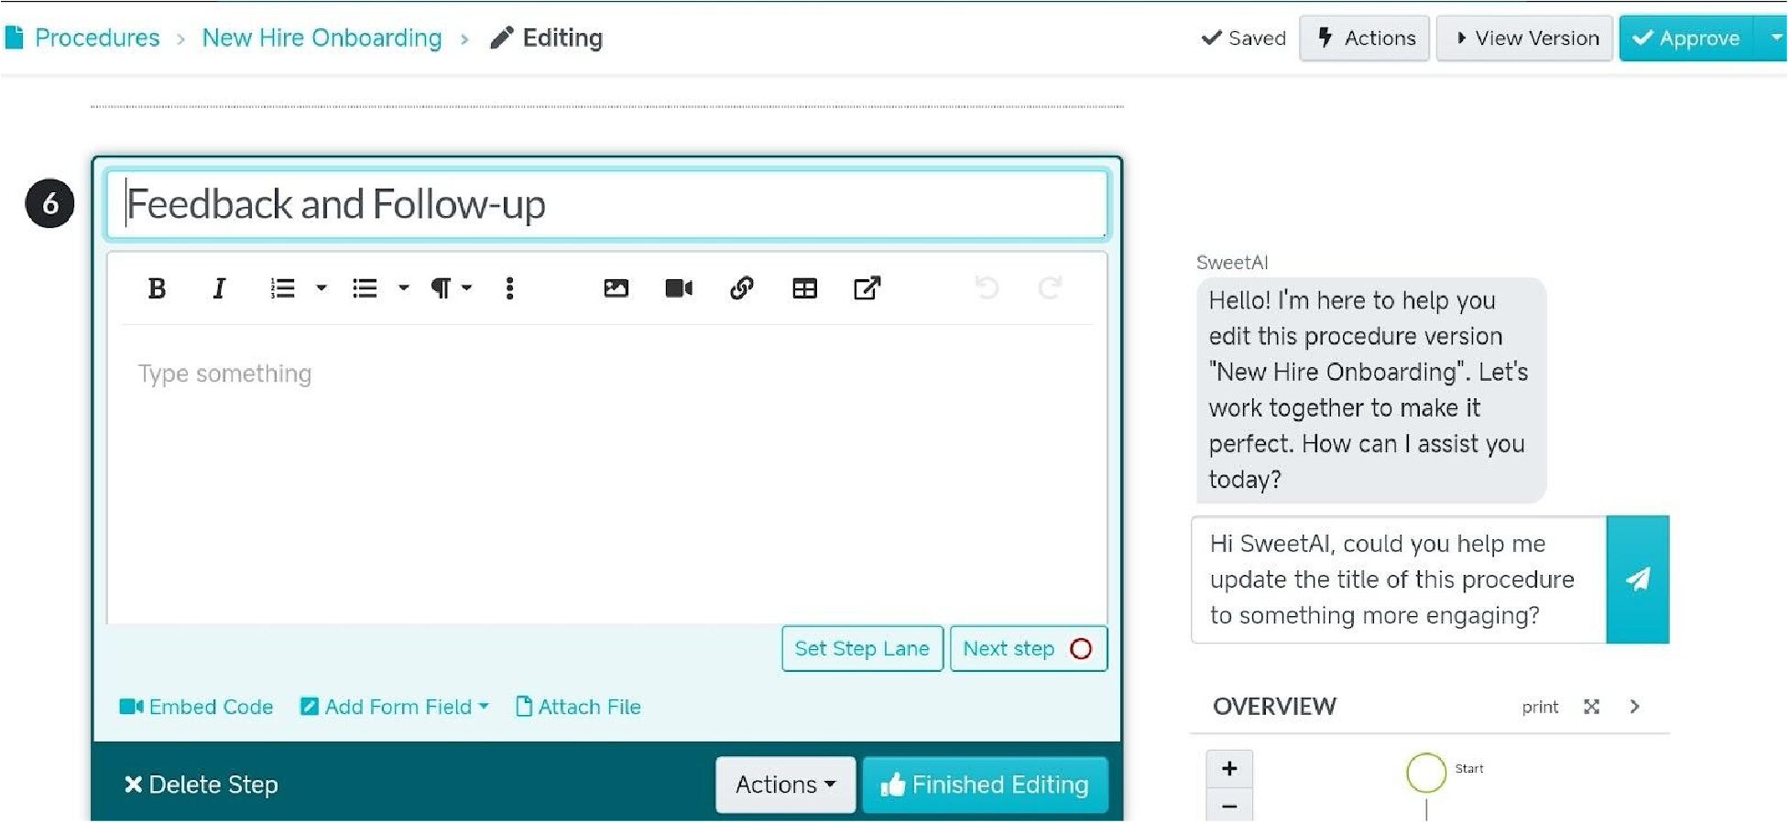
Task: Print the procedure overview
Action: tap(1540, 707)
